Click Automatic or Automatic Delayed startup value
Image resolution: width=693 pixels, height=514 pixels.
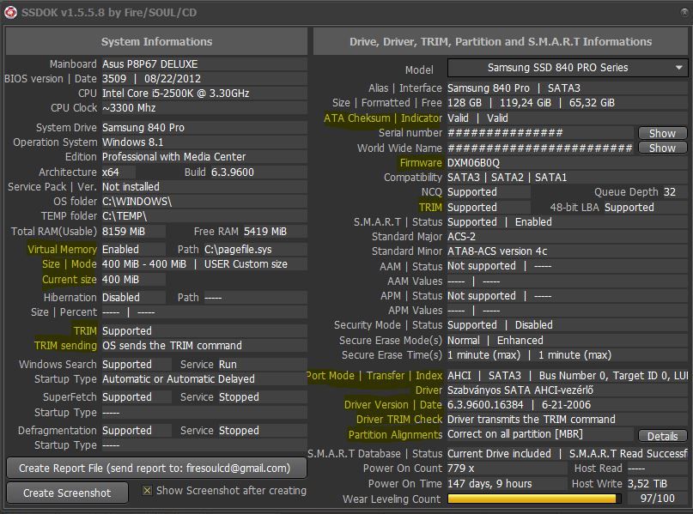[x=178, y=379]
